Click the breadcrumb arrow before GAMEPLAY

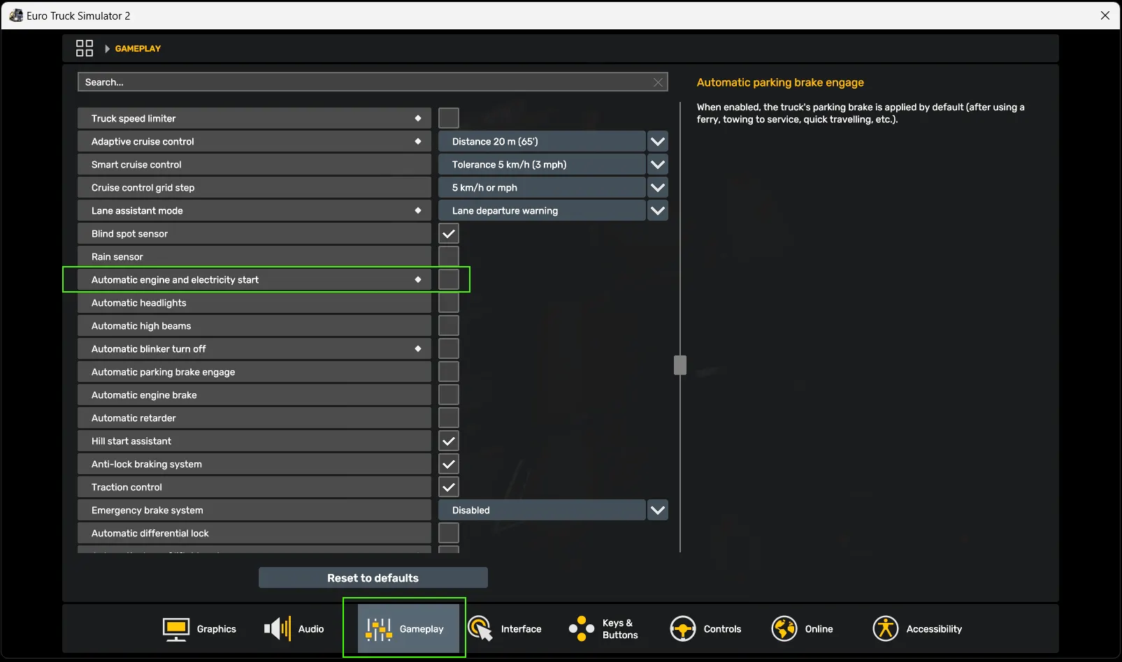point(107,49)
